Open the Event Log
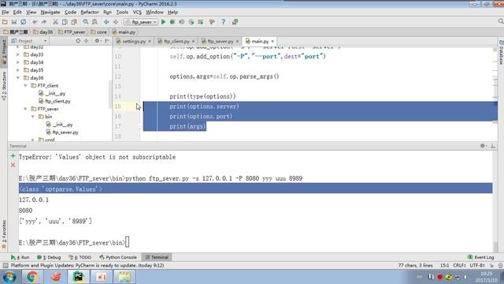Image resolution: width=504 pixels, height=284 pixels. coord(481,257)
